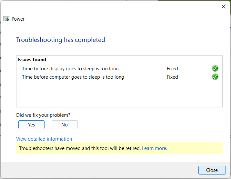Close the dialog using the title bar X
This screenshot has width=231, height=179.
pos(223,6)
